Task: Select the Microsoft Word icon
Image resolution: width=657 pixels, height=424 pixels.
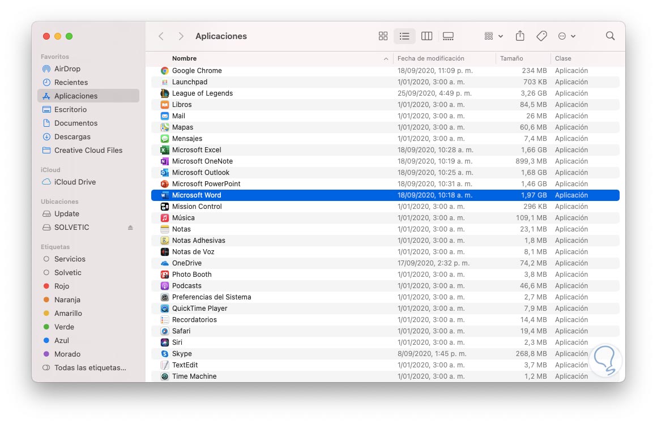Action: [x=165, y=195]
